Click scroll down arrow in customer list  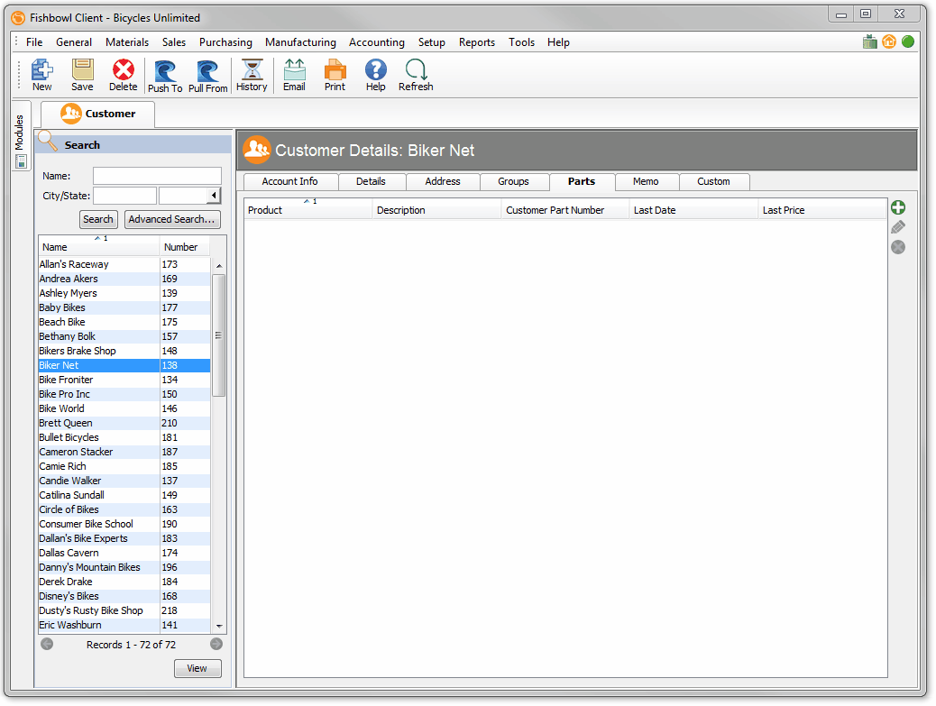pyautogui.click(x=219, y=626)
